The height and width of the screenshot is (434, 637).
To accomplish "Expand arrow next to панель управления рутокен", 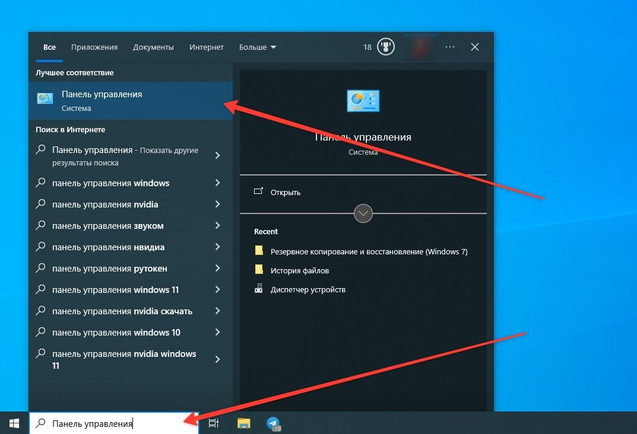I will 217,268.
